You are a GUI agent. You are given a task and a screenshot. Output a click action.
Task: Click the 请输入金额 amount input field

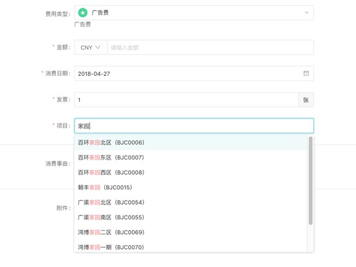point(211,48)
